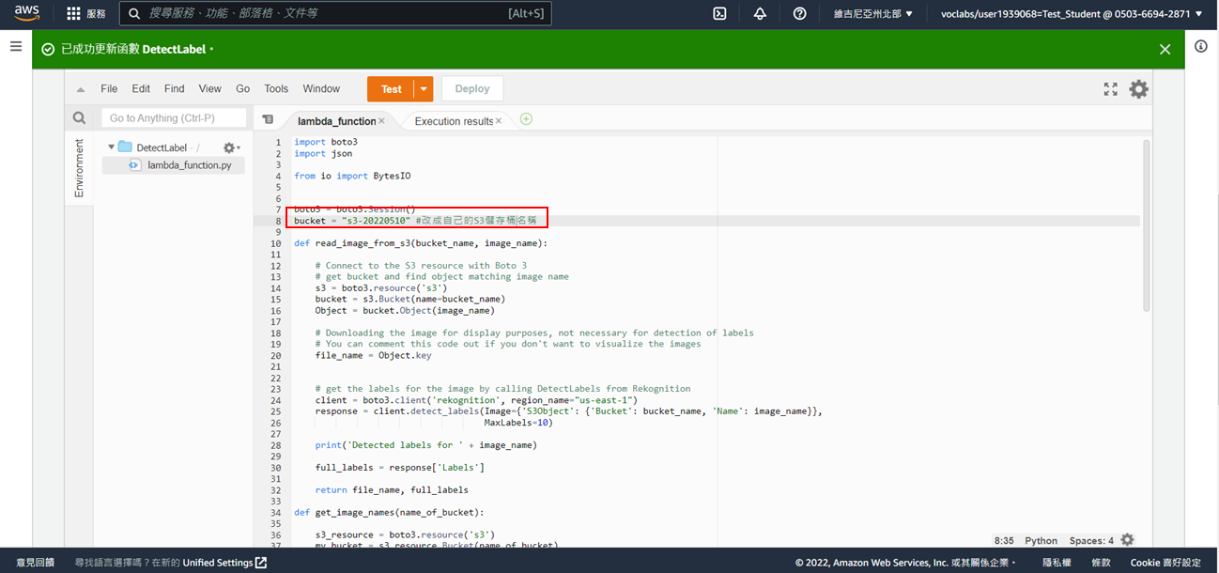Click the Unified Settings external link icon
This screenshot has width=1219, height=573.
[x=261, y=563]
